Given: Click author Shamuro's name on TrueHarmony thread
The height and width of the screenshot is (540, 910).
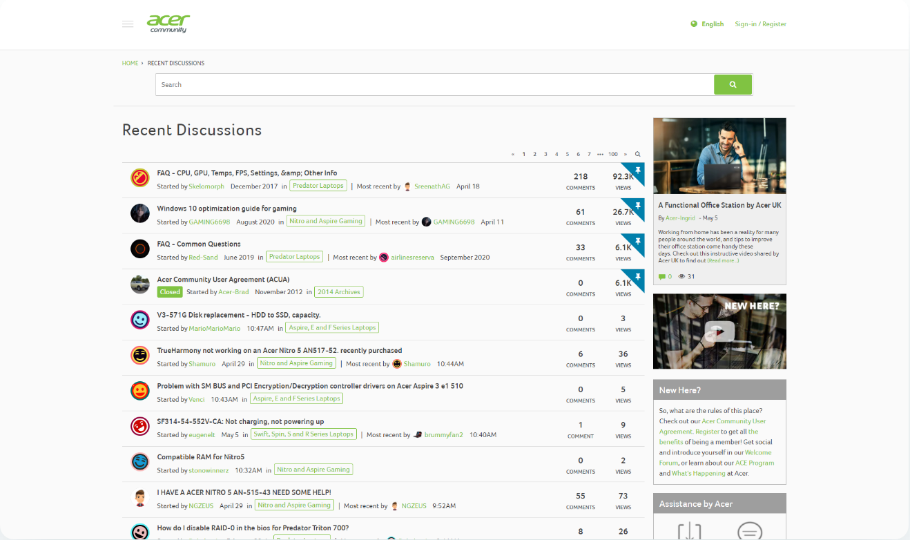Looking at the screenshot, I should pos(202,364).
